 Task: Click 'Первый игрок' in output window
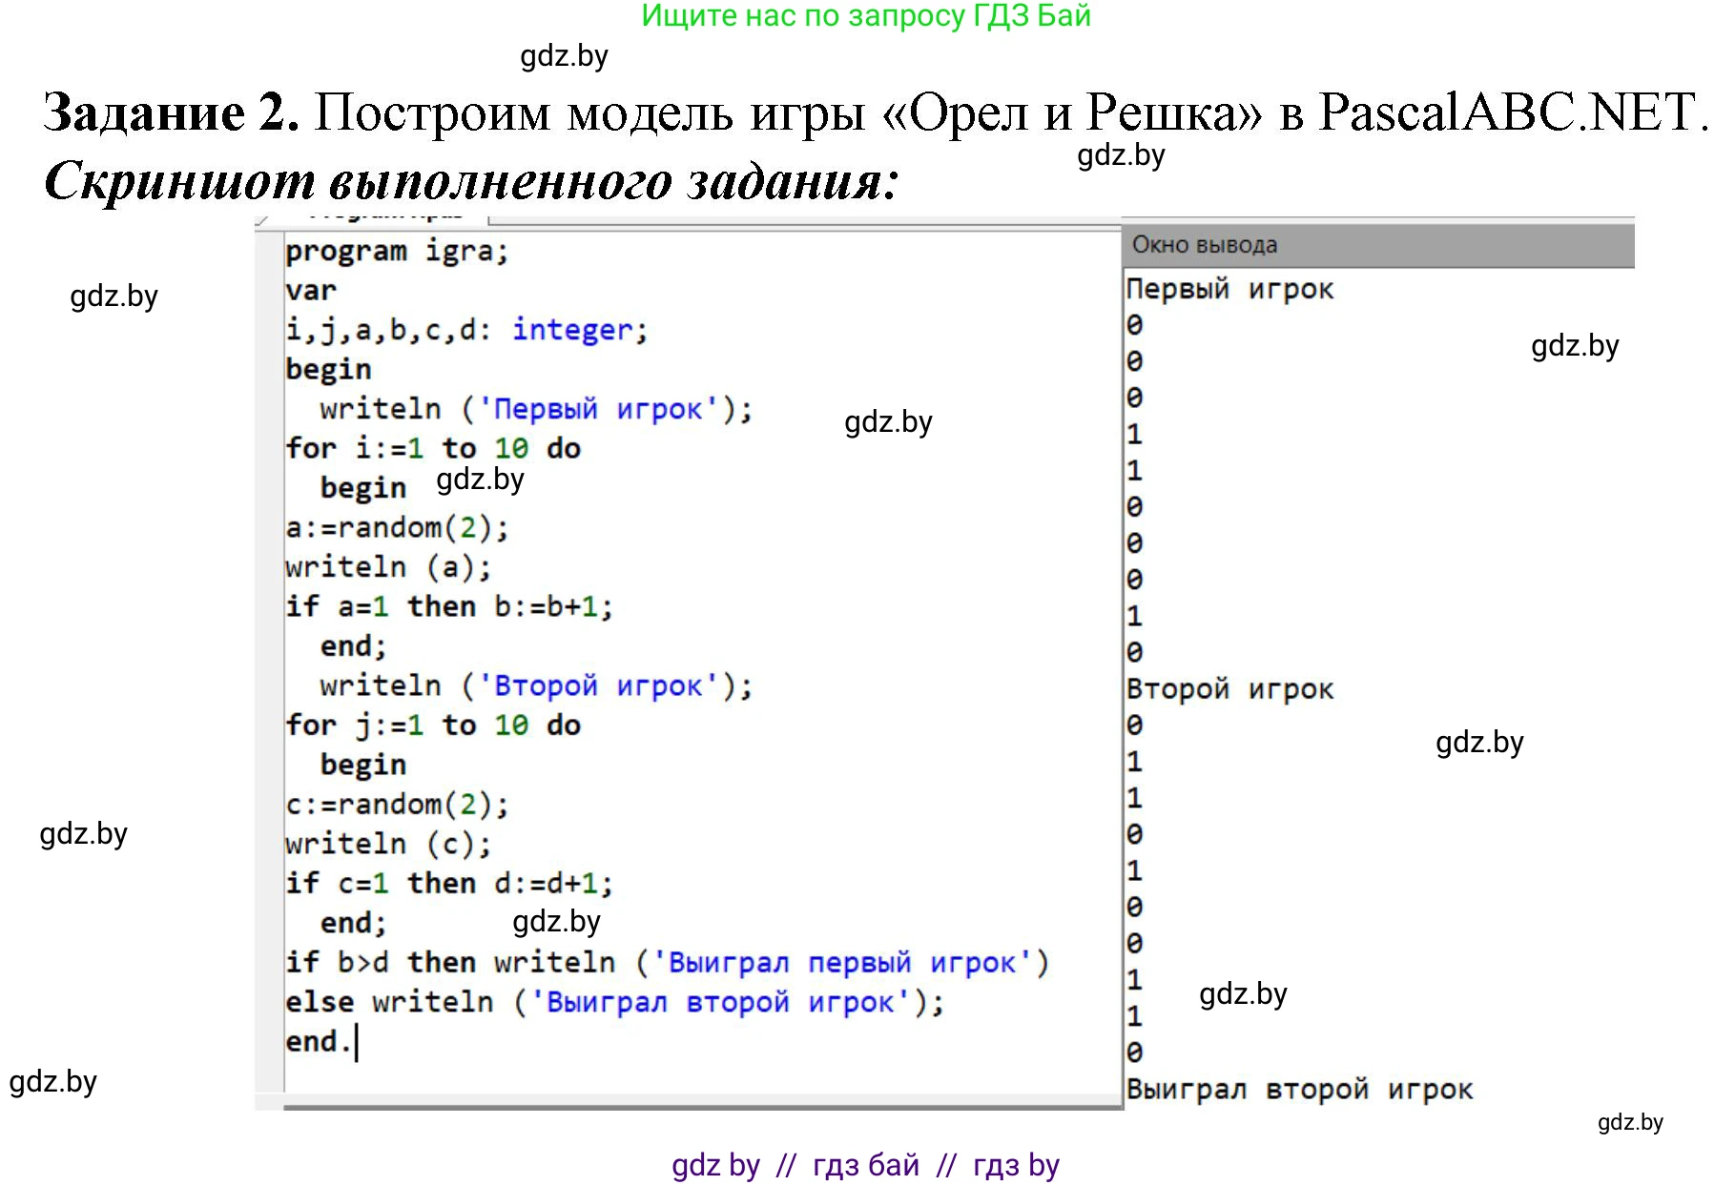coord(1229,290)
